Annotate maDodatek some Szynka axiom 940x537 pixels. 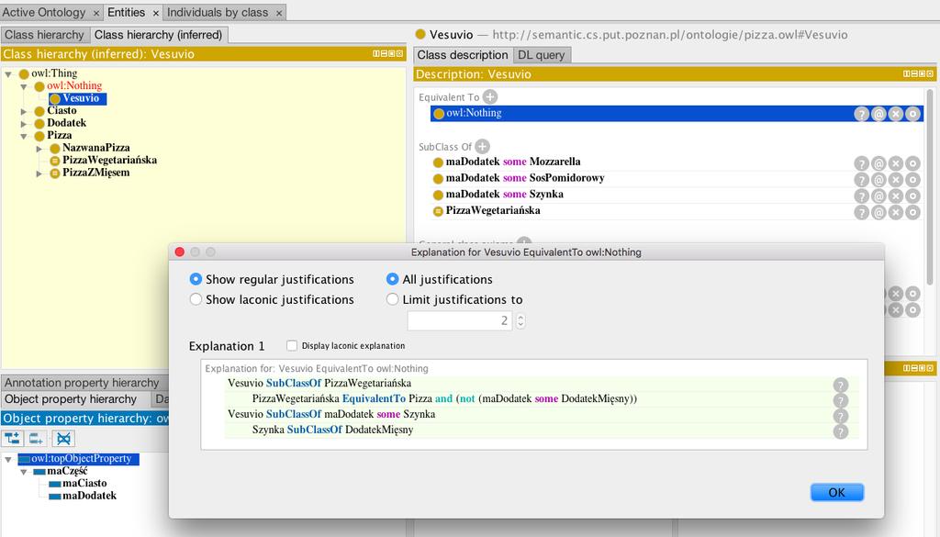click(x=878, y=196)
